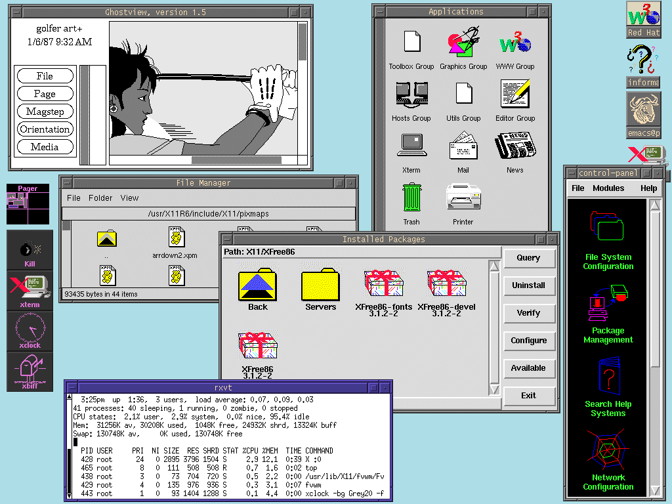Open the Mail icon in Applications

click(463, 145)
